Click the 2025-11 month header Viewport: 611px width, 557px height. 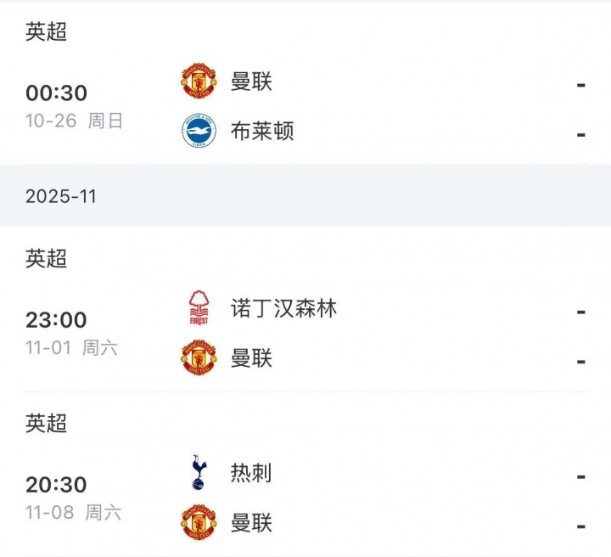[61, 197]
